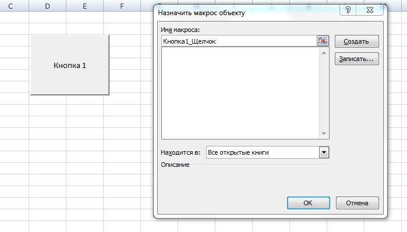Screen dimensions: 407x232
Task: Close the Назначить макрос объекту dialog
Action: pos(370,10)
